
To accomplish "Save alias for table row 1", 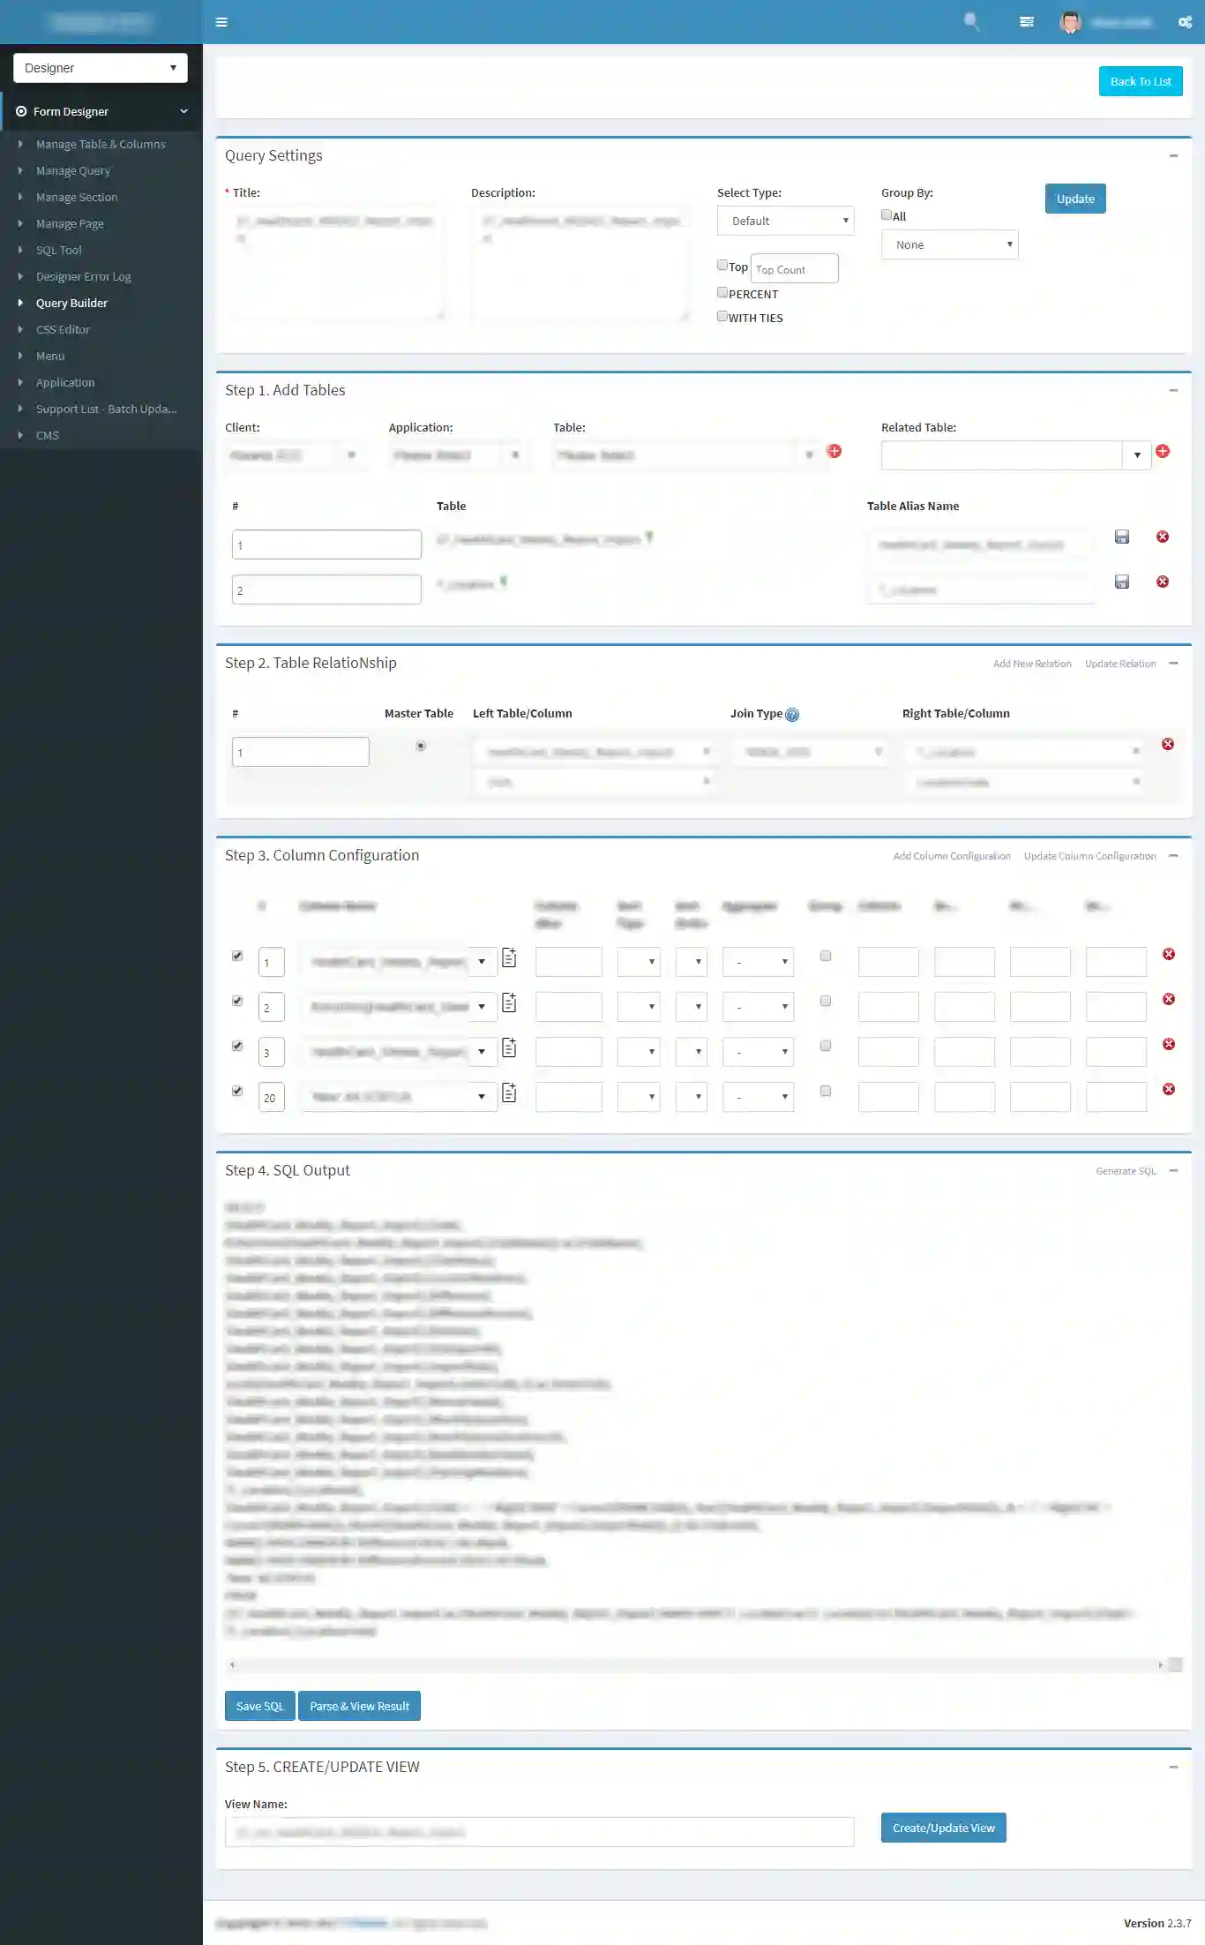I will pyautogui.click(x=1122, y=537).
